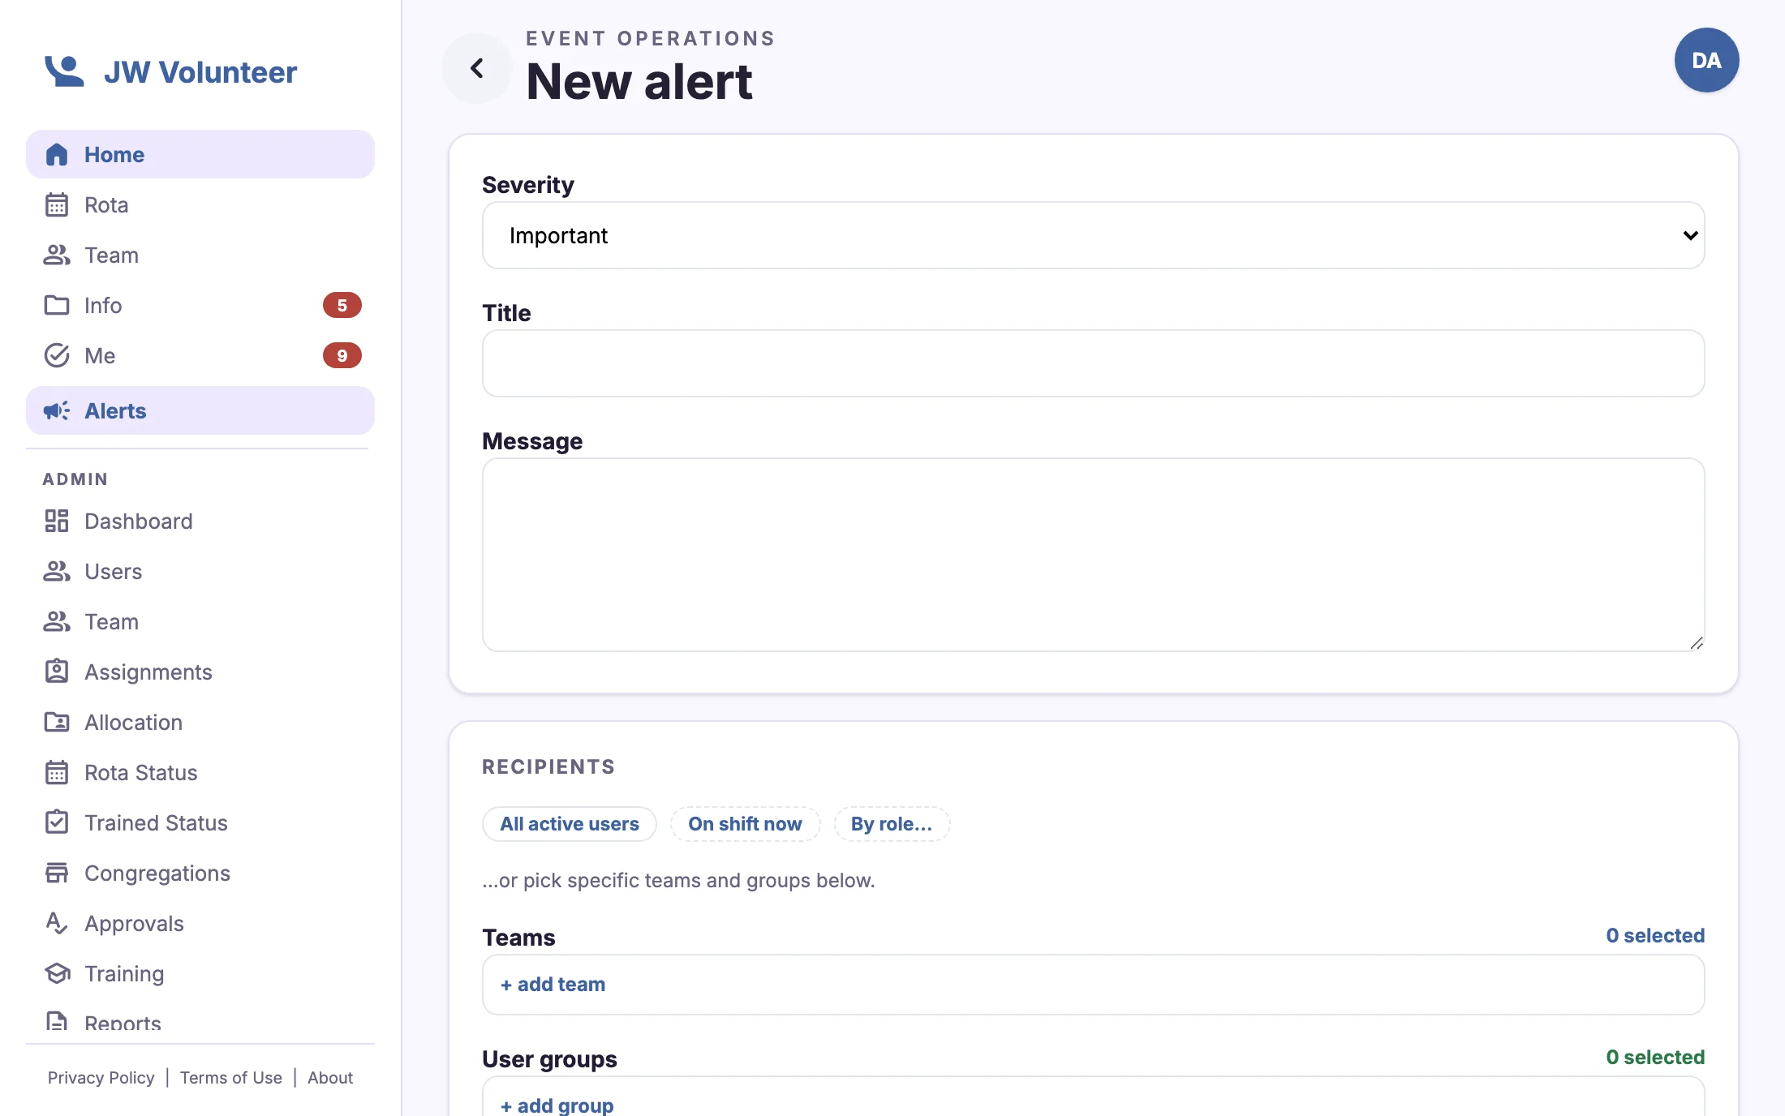Click the Trained Status clipboard icon
The height and width of the screenshot is (1116, 1785).
[x=57, y=822]
